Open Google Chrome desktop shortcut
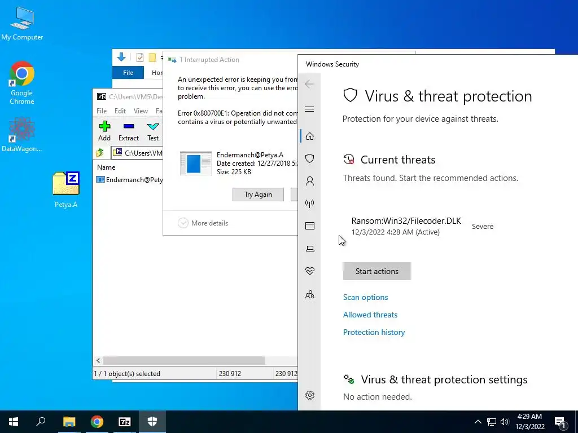Viewport: 578px width, 433px height. [22, 83]
